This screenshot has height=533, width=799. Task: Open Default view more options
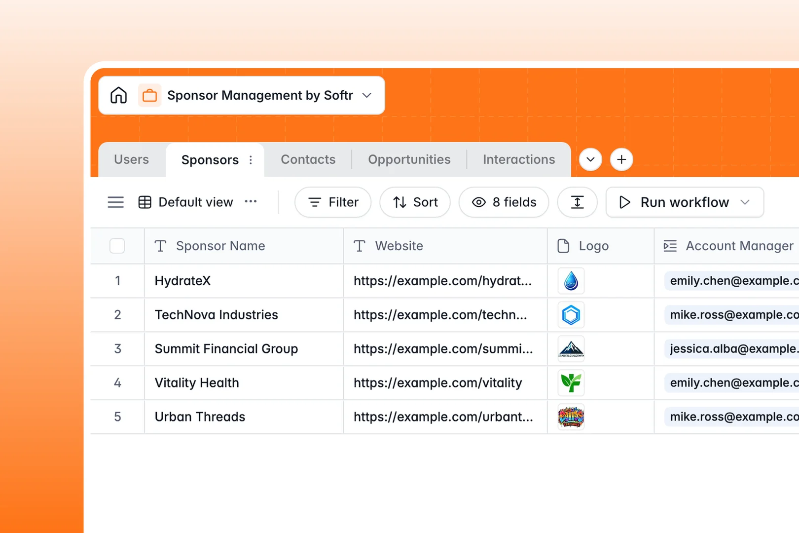(251, 201)
